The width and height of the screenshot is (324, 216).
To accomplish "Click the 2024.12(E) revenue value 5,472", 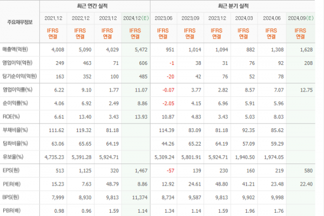I will pos(141,50).
